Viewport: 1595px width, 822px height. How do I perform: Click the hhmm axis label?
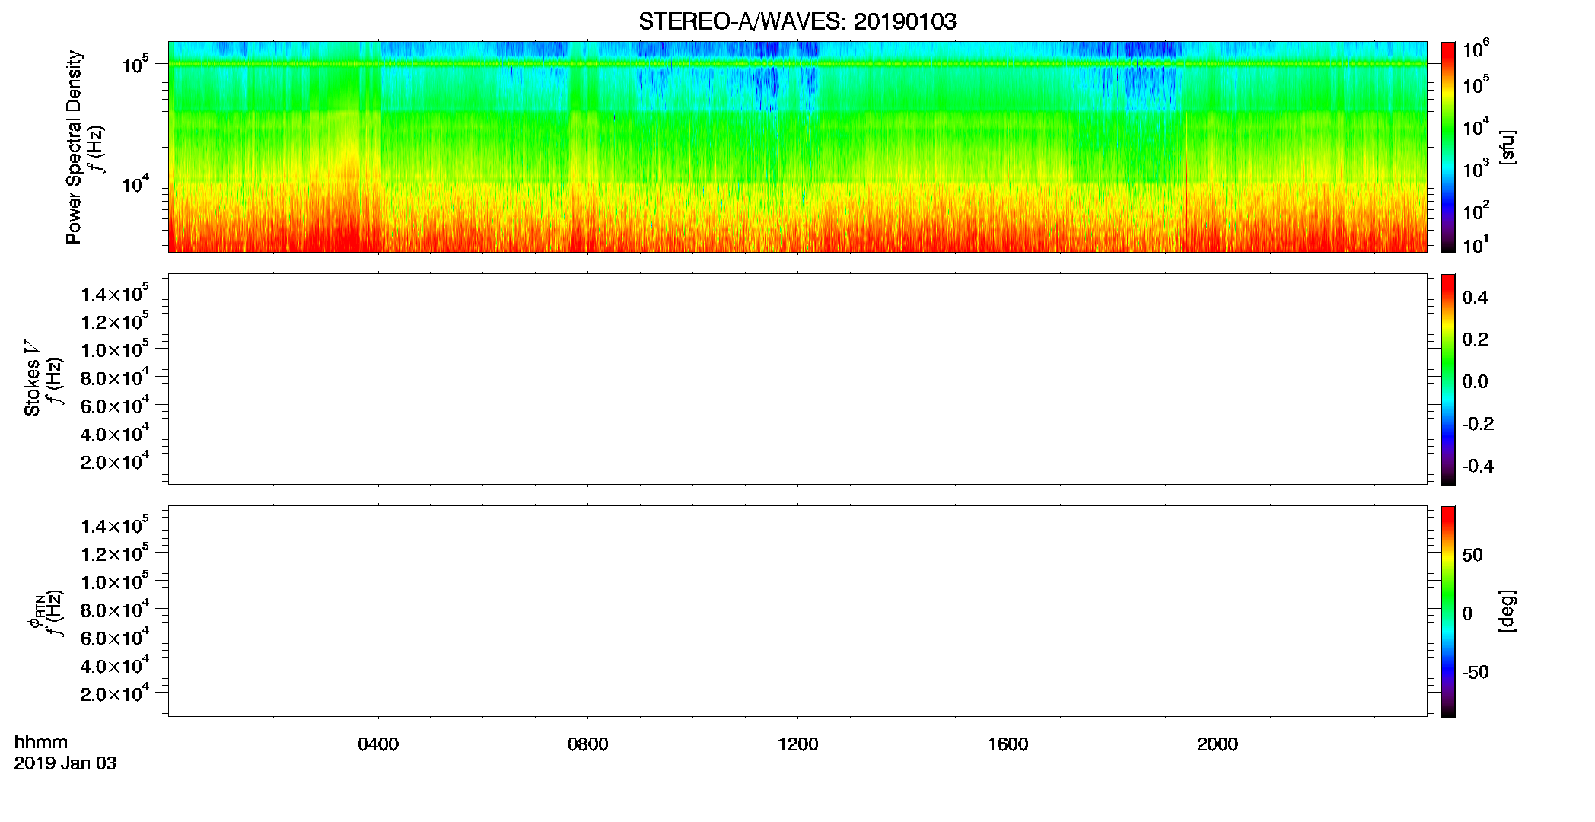click(x=41, y=743)
